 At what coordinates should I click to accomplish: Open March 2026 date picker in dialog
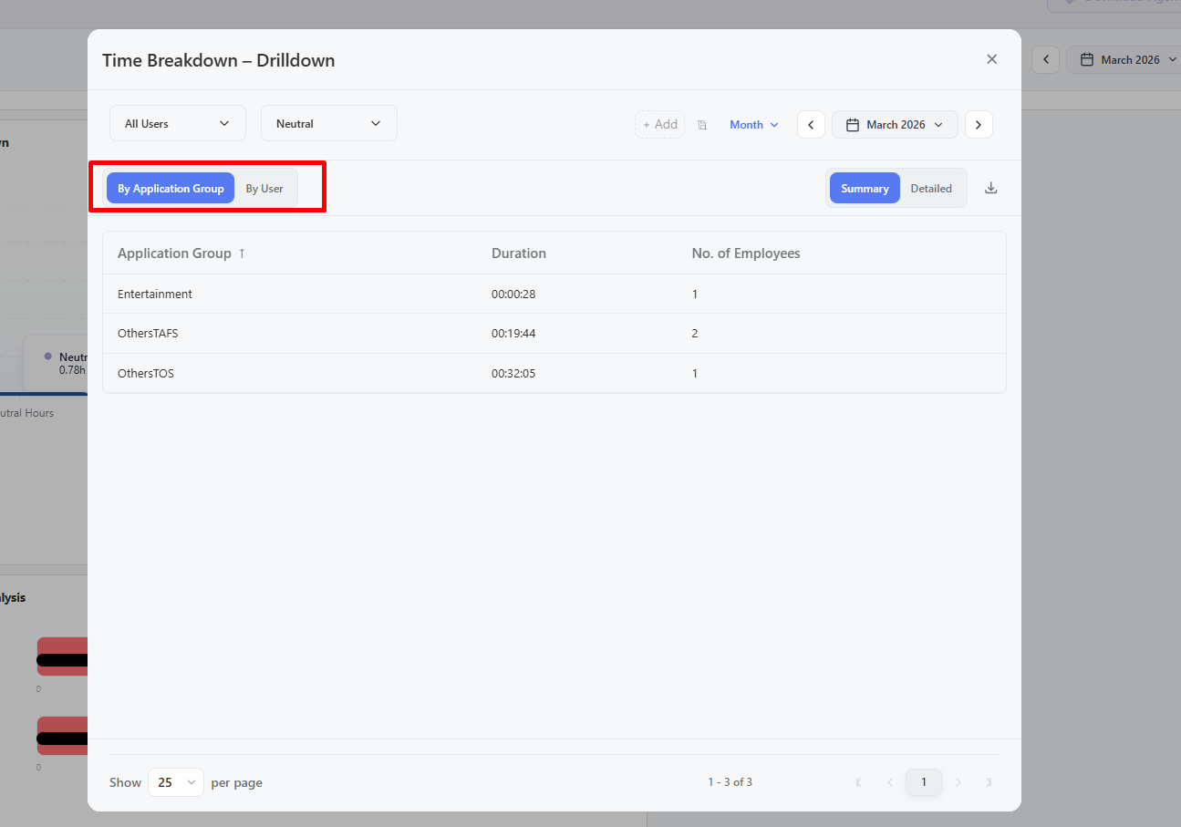click(x=895, y=125)
